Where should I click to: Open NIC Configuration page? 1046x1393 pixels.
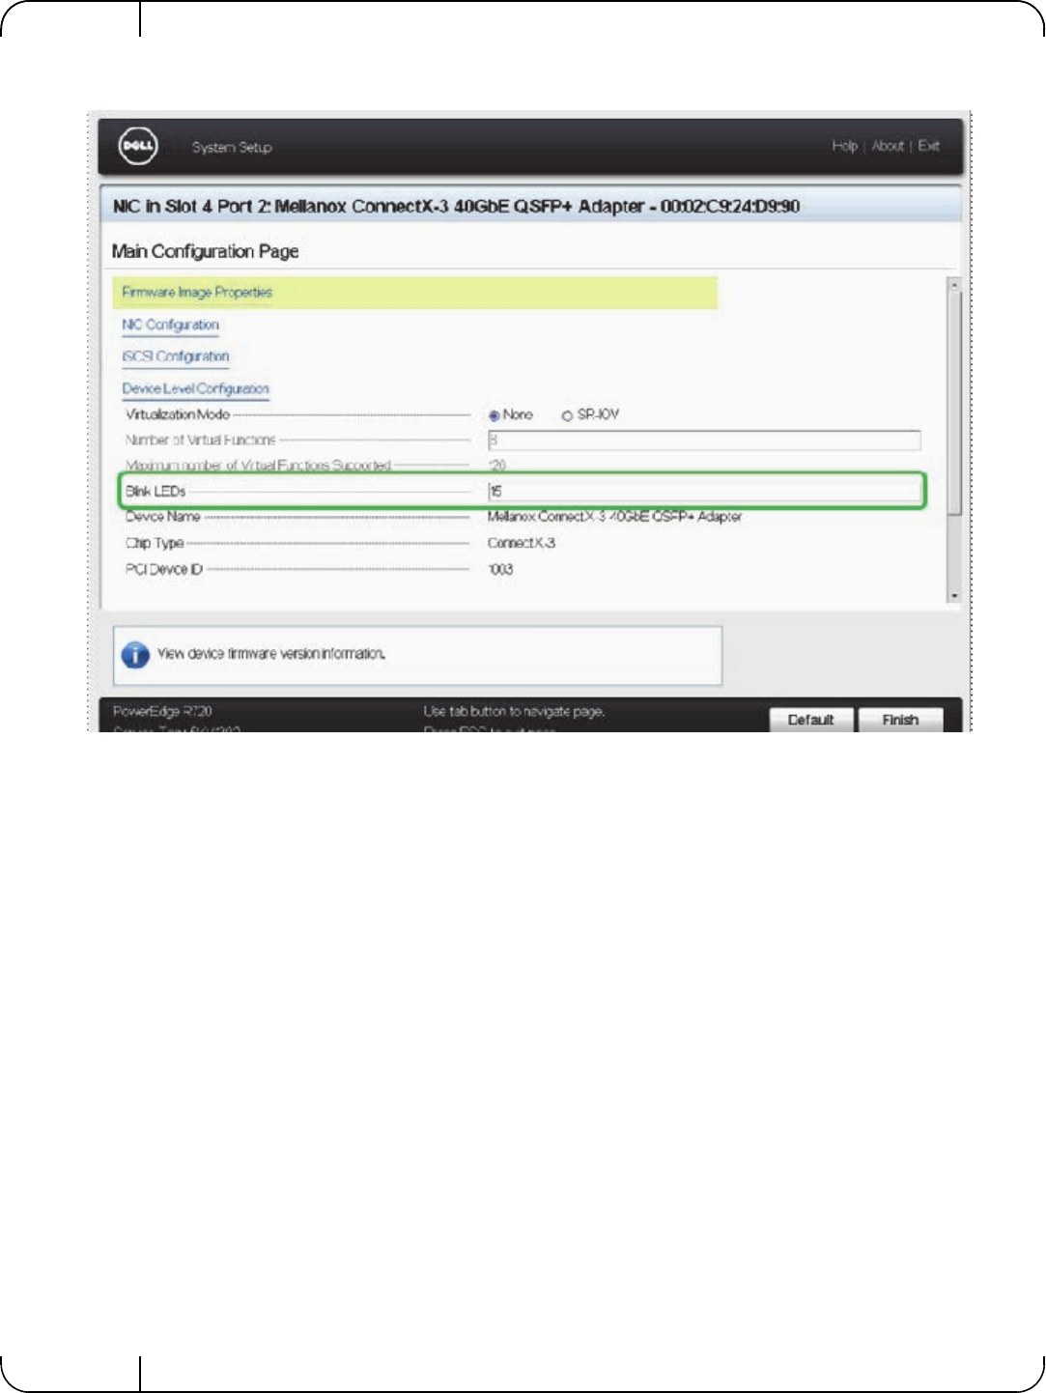[170, 325]
